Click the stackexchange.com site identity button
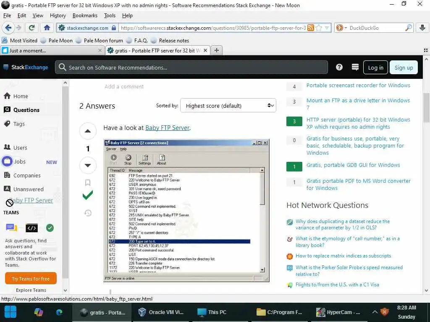The image size is (430, 322). 88,28
